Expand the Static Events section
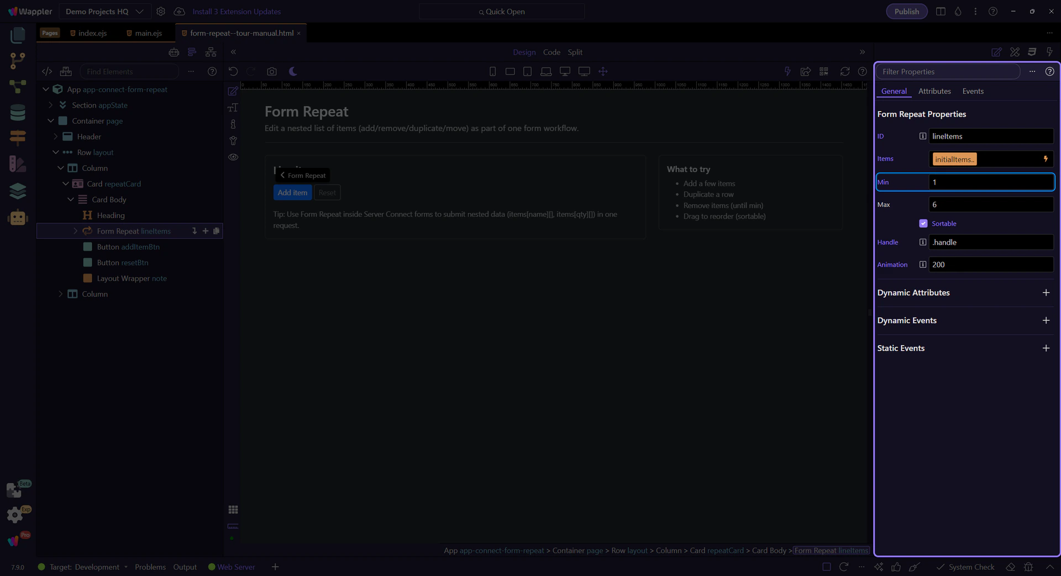1061x576 pixels. click(x=1046, y=348)
